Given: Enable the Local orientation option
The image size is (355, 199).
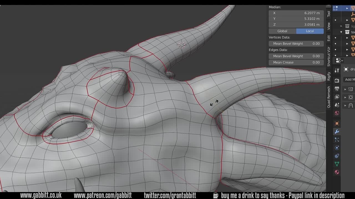Looking at the screenshot, I should point(310,31).
